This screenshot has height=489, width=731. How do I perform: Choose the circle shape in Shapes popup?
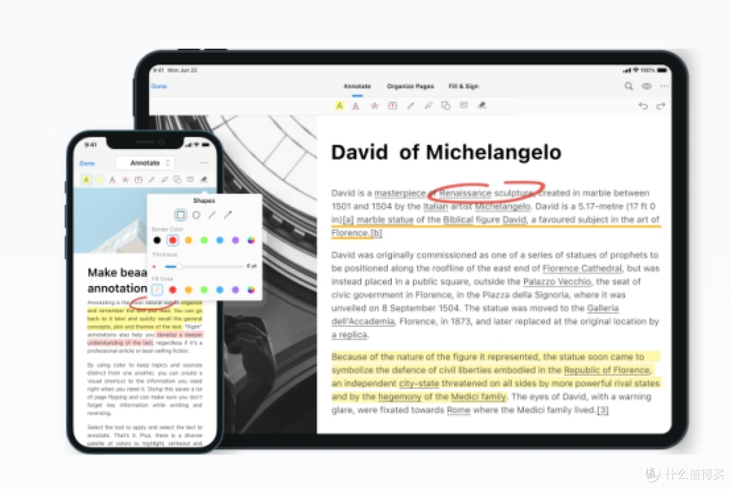click(x=196, y=214)
